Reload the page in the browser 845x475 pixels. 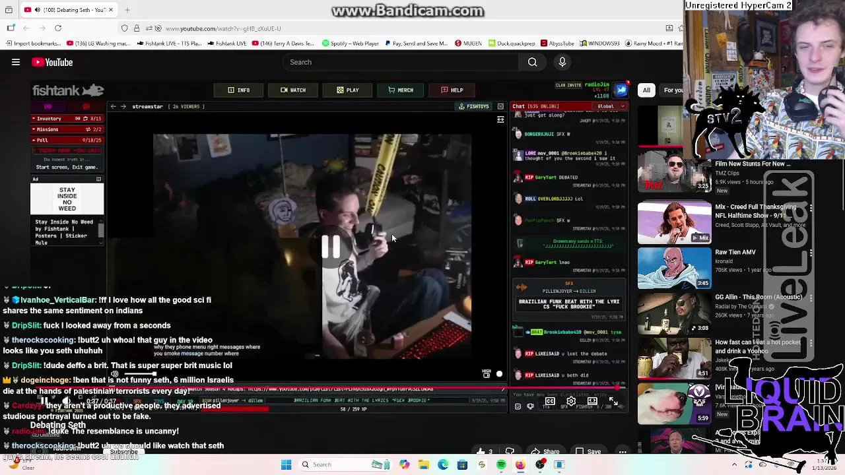[58, 28]
